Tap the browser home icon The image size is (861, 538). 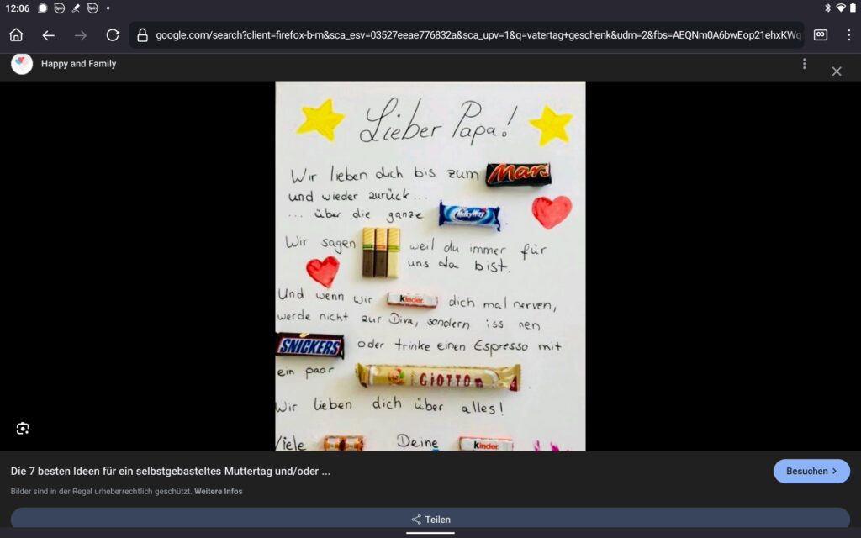16,35
